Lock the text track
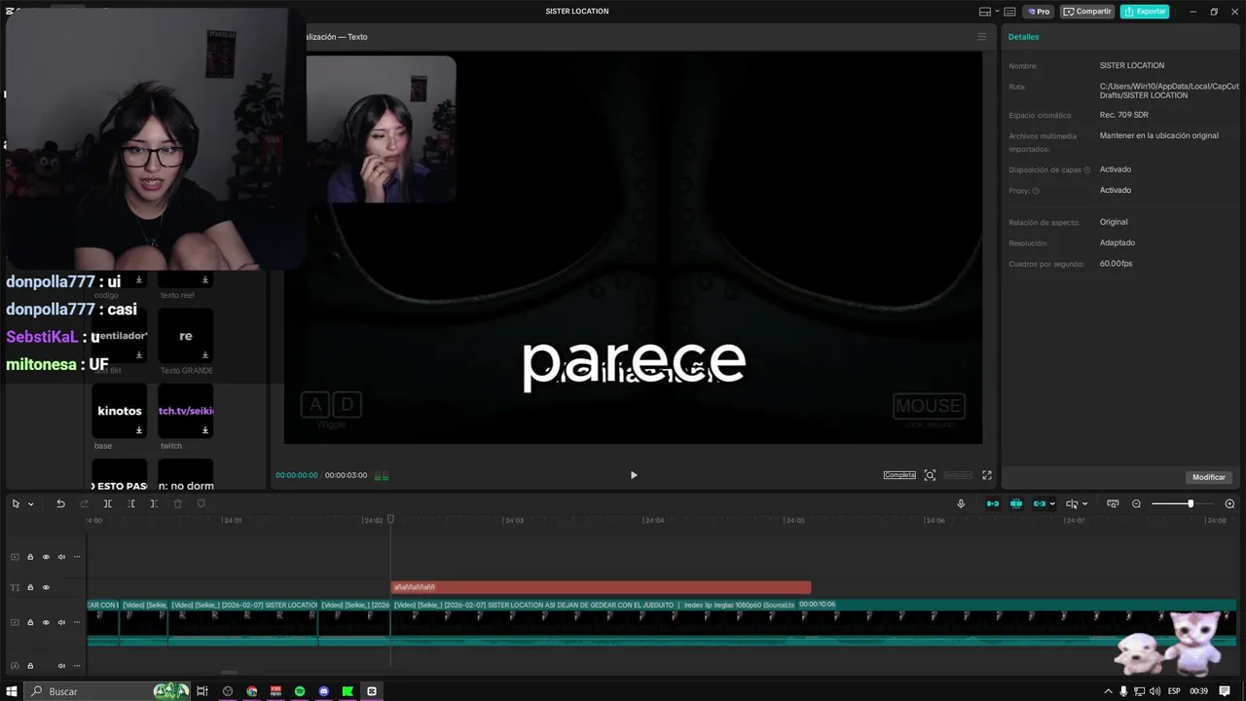 pos(30,587)
